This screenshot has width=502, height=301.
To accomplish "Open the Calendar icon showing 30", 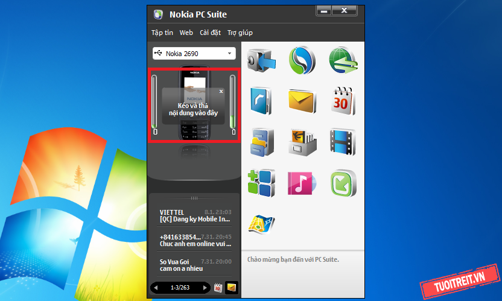I will point(342,101).
